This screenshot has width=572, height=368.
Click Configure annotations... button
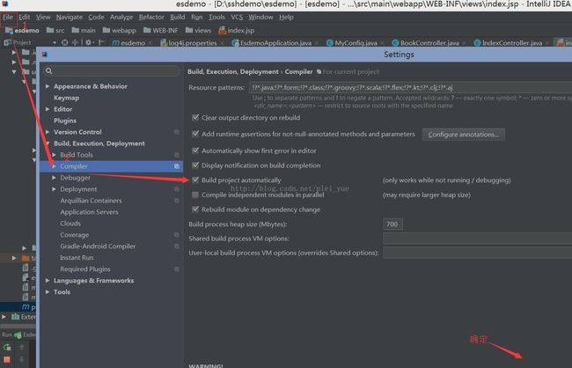point(464,135)
